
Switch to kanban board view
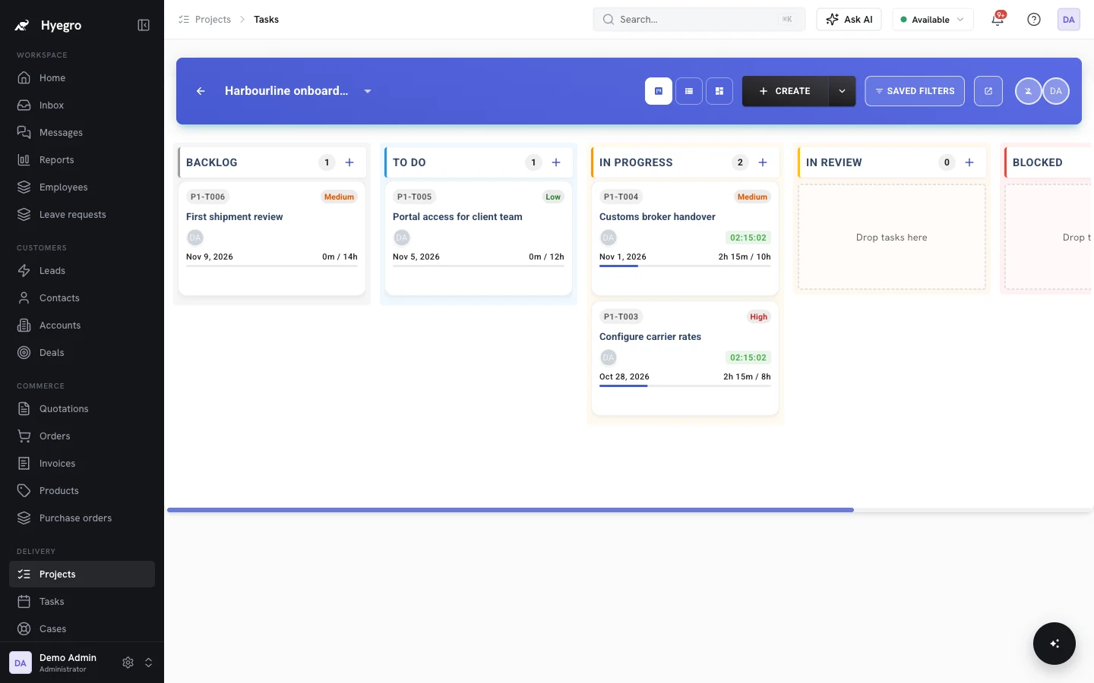[x=659, y=91]
